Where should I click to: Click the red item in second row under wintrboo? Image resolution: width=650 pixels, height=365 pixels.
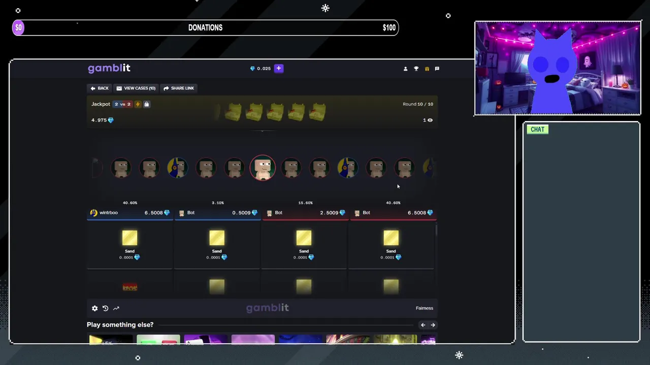pyautogui.click(x=129, y=287)
